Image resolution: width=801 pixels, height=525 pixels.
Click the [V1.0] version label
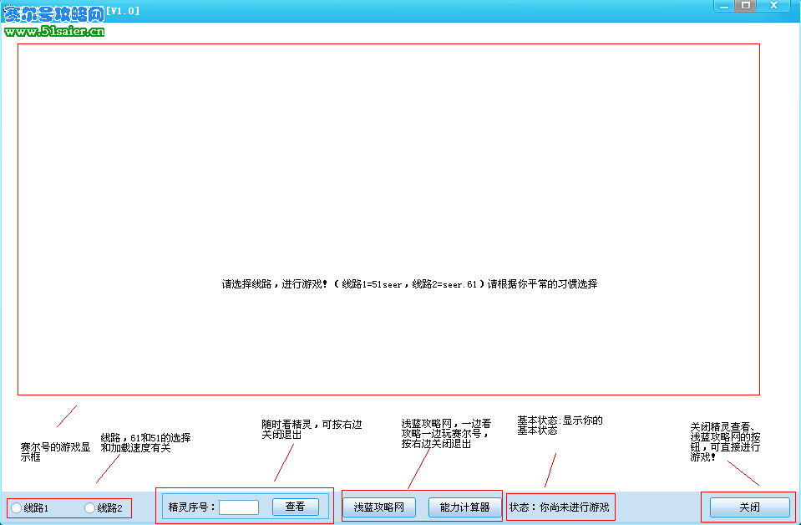pyautogui.click(x=123, y=11)
